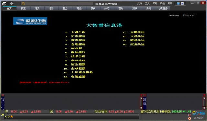207x121 pixels.
Task: Click the right chevron in bottom bar
Action: (x=9, y=116)
